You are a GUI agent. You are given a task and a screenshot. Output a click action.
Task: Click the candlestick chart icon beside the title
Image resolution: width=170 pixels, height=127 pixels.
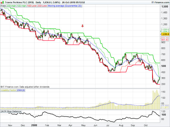[2, 2]
